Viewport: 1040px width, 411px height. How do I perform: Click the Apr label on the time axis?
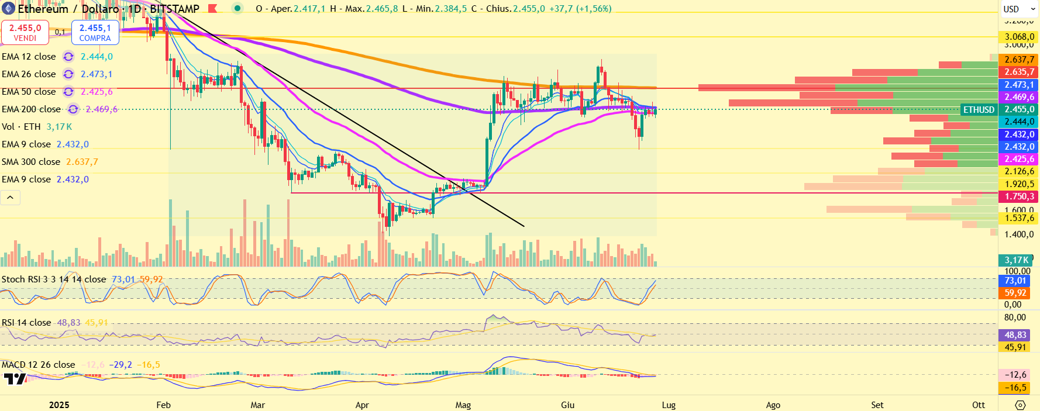(x=362, y=405)
